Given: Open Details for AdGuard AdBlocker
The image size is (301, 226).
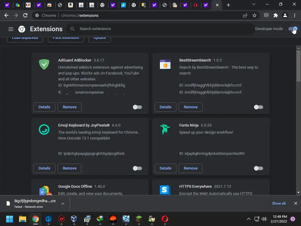Looking at the screenshot, I should point(44,107).
